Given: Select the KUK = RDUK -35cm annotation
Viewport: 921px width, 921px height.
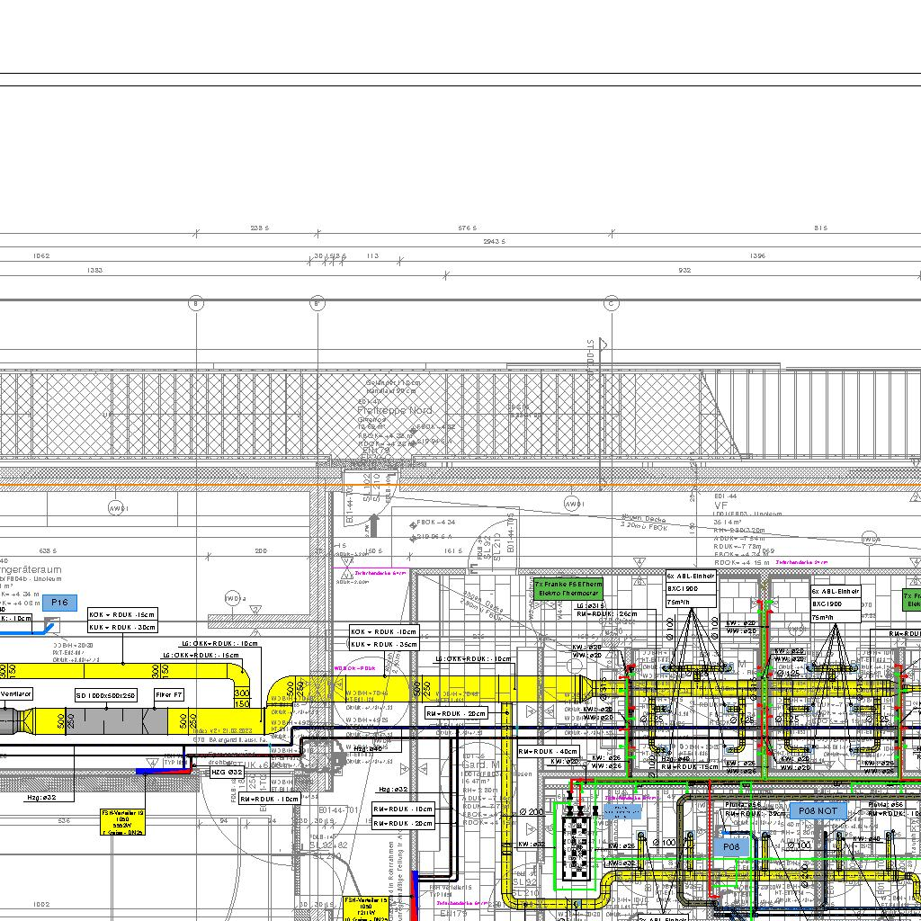Looking at the screenshot, I should coord(384,644).
